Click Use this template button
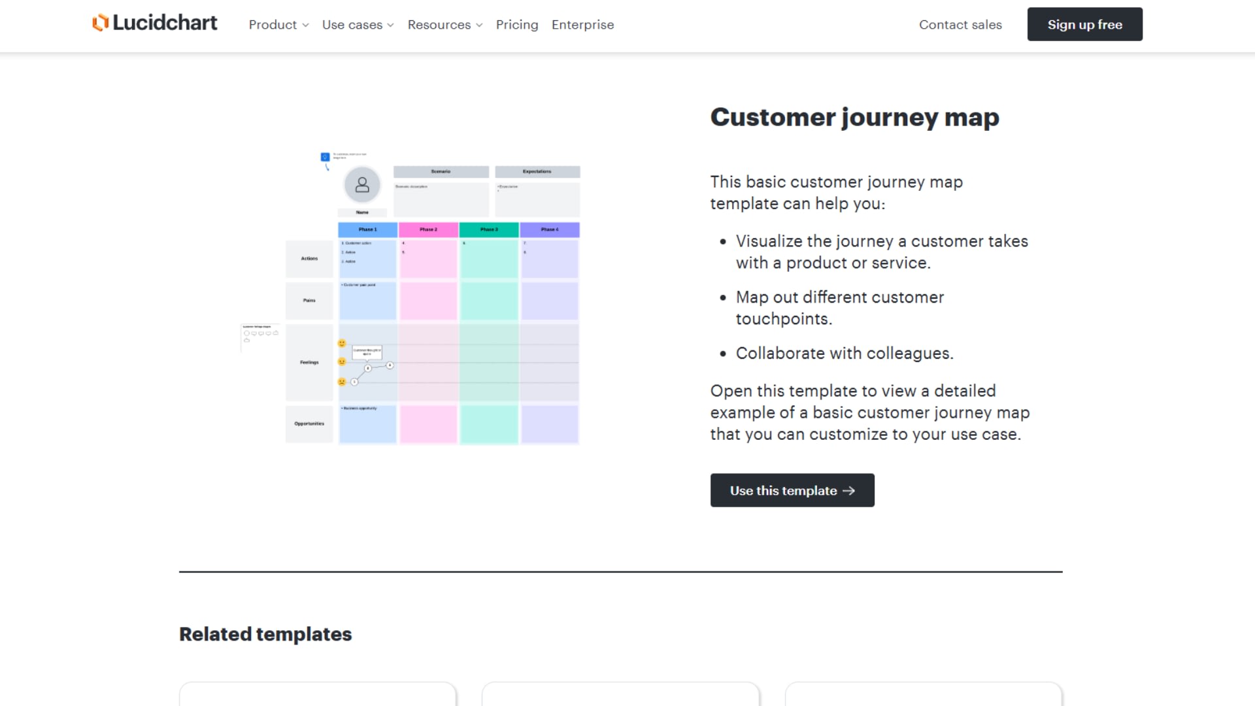This screenshot has width=1255, height=706. click(792, 490)
